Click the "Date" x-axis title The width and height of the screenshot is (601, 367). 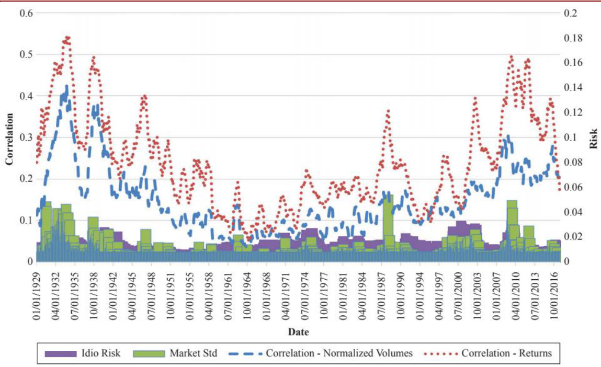298,332
